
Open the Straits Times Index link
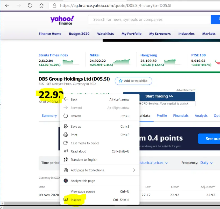click(53, 55)
